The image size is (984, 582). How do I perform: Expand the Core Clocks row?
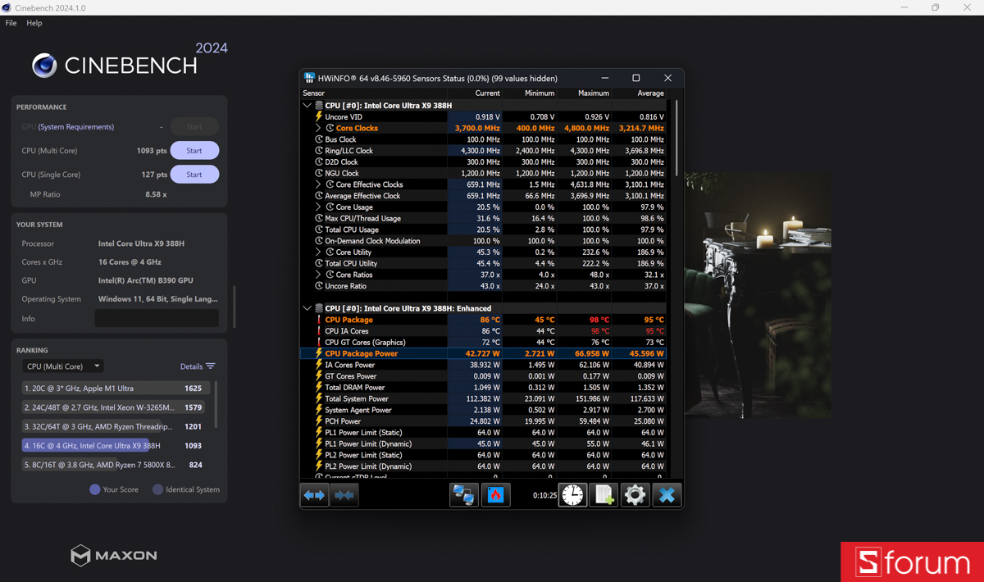click(318, 128)
